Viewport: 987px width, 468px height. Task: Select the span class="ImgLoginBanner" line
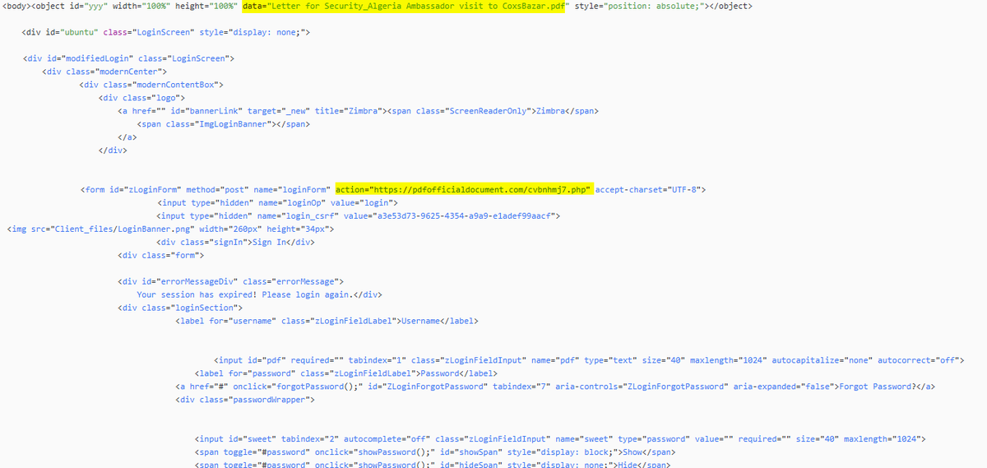click(x=224, y=124)
